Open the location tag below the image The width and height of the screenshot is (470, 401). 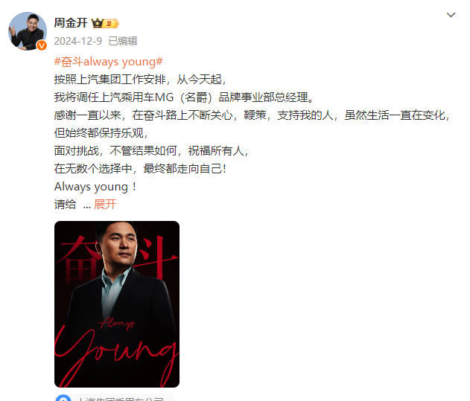click(114, 398)
